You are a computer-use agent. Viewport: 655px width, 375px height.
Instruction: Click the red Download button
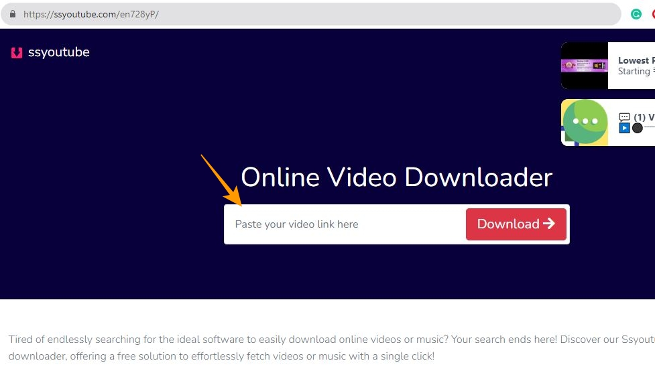(516, 224)
